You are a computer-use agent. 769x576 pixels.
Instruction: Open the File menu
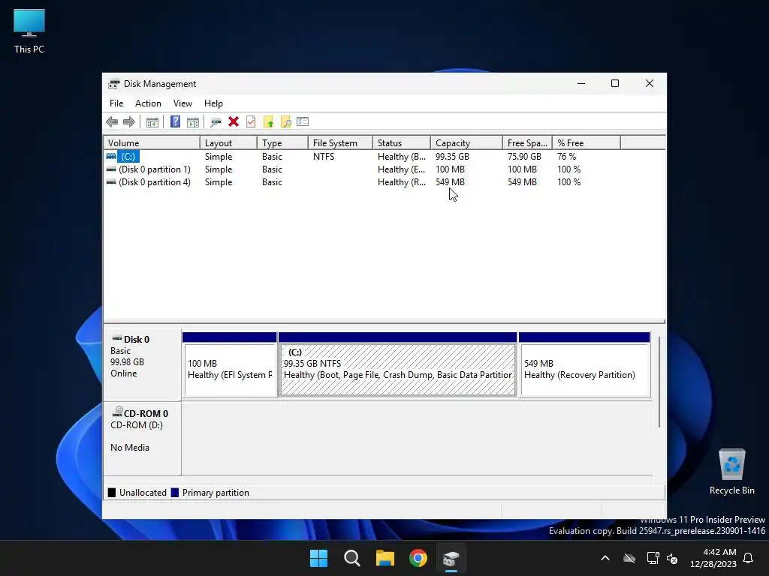116,103
